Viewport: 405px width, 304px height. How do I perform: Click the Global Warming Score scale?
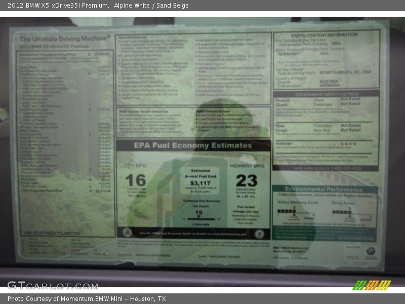(296, 212)
